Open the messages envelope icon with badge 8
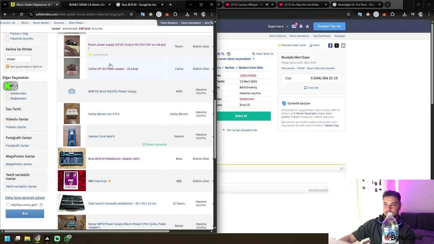Screen dimensions: 434x244 [294, 26]
